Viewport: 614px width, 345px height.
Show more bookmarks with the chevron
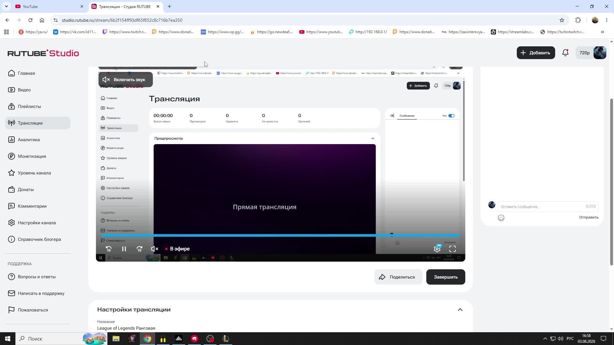(x=602, y=32)
